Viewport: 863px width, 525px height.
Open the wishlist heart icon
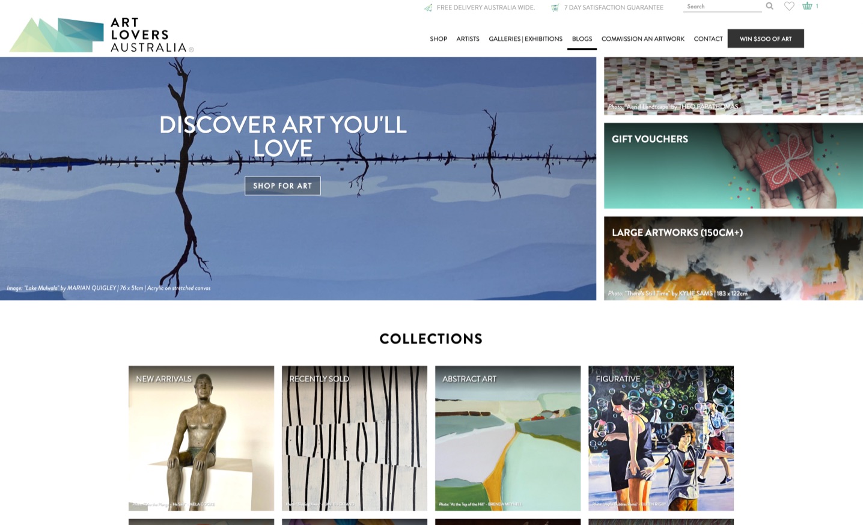tap(789, 6)
